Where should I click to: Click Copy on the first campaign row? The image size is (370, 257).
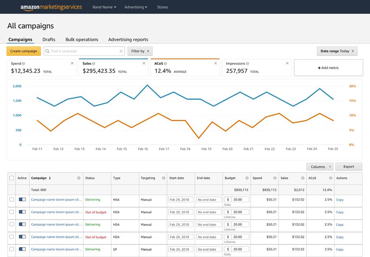[x=340, y=200]
